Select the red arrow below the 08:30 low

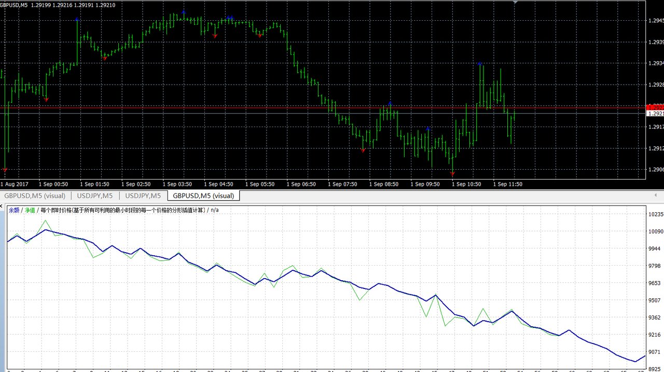(x=363, y=150)
